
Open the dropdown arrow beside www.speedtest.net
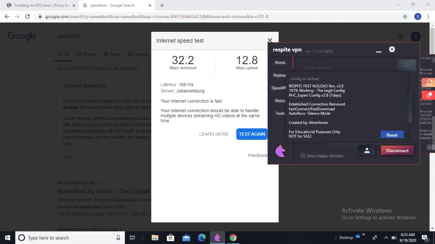pos(99,183)
